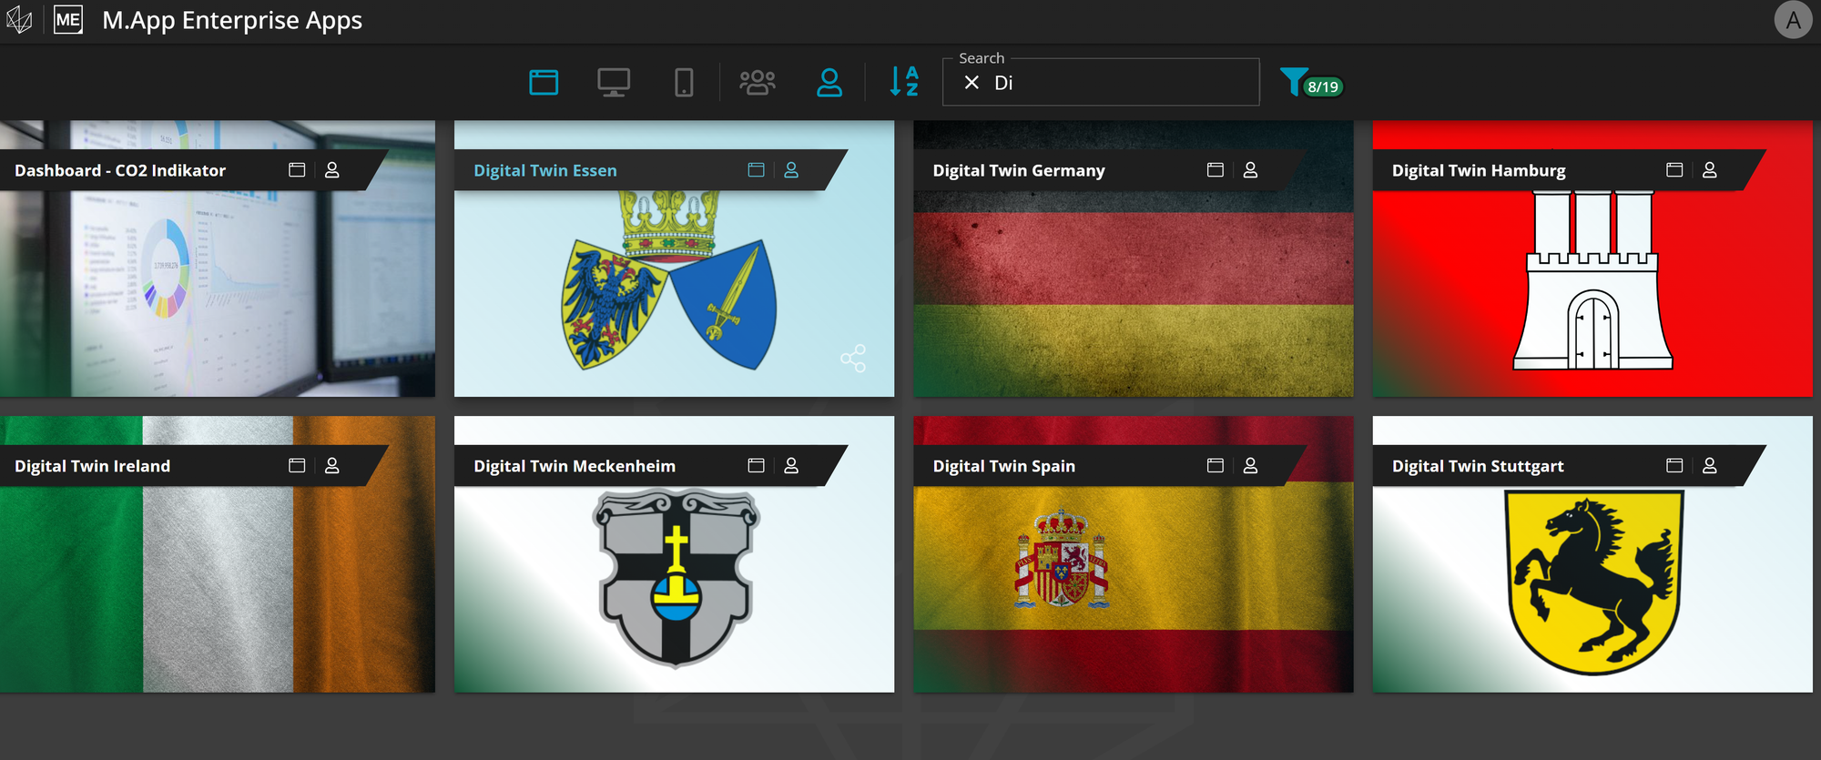Open Digital Twin Ireland title

(92, 466)
